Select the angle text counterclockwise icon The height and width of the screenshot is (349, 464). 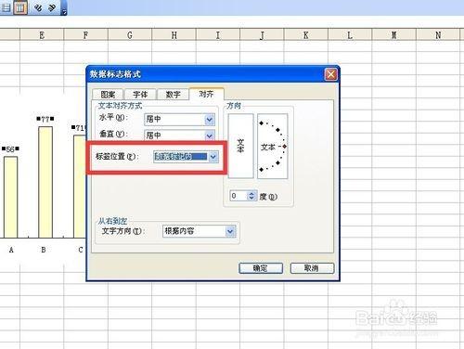click(52, 7)
